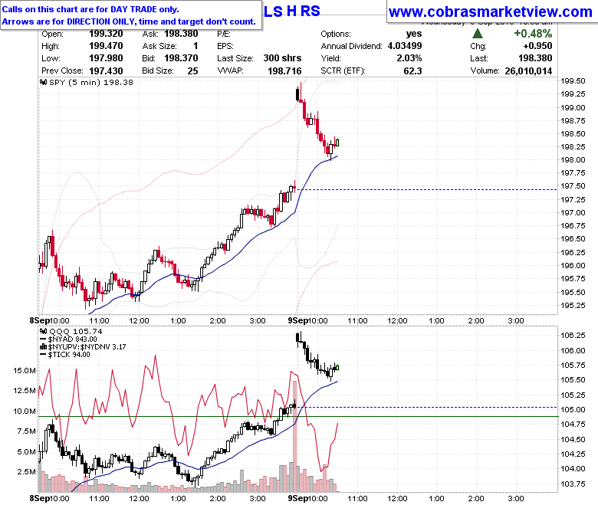Click the 9Sep date marker on SPY axis
598x505 pixels.
pos(298,320)
